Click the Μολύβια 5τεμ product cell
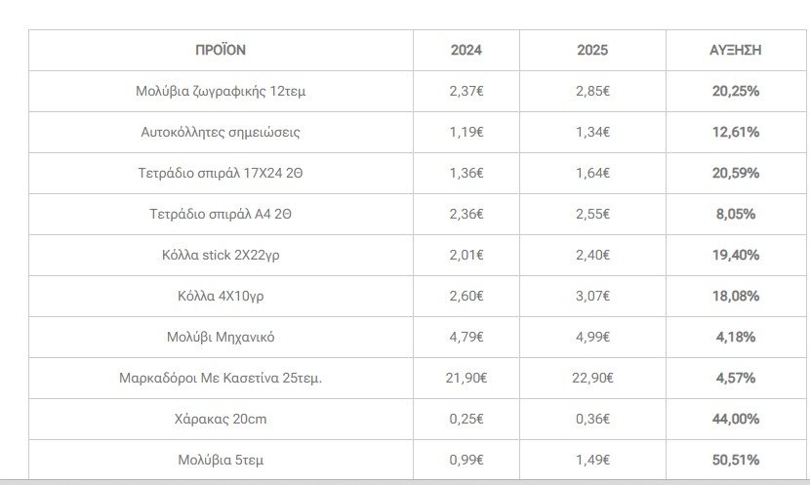Viewport: 810px width, 485px height. point(221,460)
